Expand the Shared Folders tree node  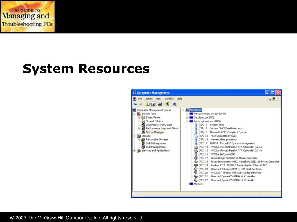[x=139, y=121]
